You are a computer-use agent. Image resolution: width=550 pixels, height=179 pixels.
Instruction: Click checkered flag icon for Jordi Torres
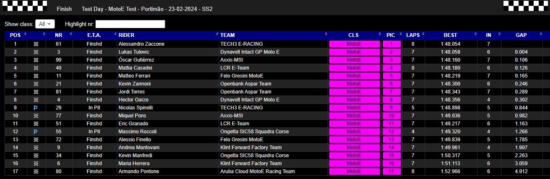[36, 92]
